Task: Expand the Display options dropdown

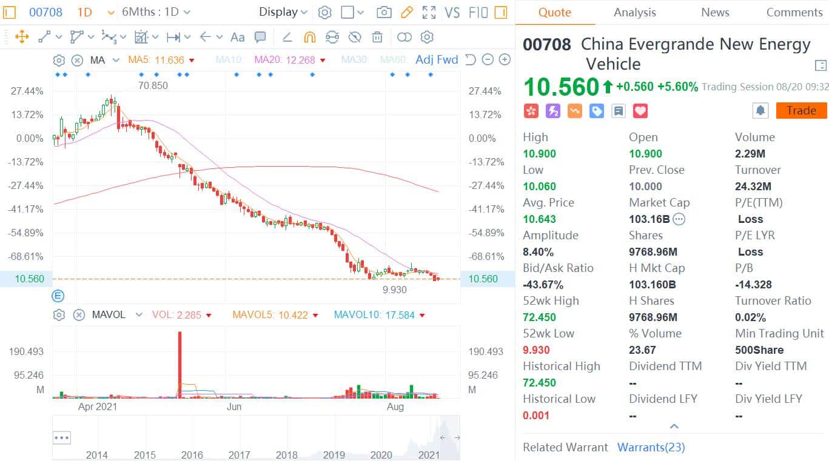Action: (283, 12)
